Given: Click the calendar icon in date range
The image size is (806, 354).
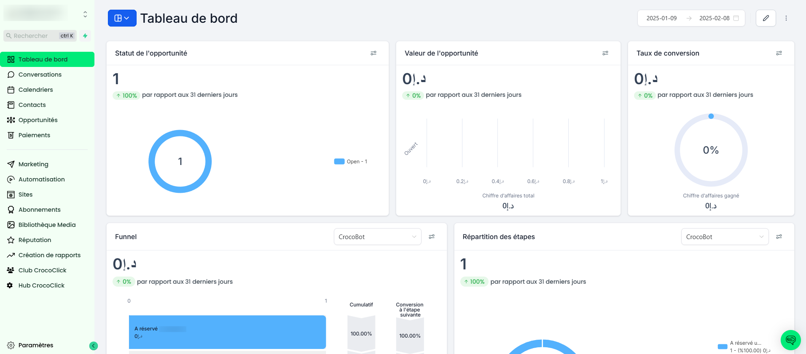Looking at the screenshot, I should coord(736,18).
